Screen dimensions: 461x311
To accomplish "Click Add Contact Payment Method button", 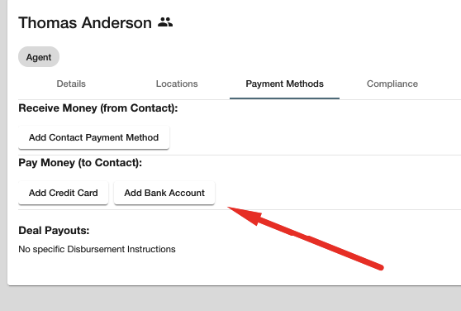I will [x=94, y=137].
